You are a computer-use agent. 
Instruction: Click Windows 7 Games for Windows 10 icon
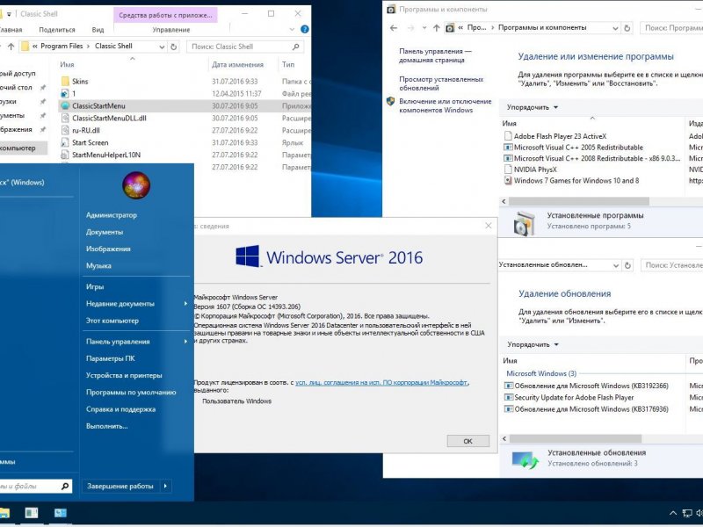coord(508,181)
